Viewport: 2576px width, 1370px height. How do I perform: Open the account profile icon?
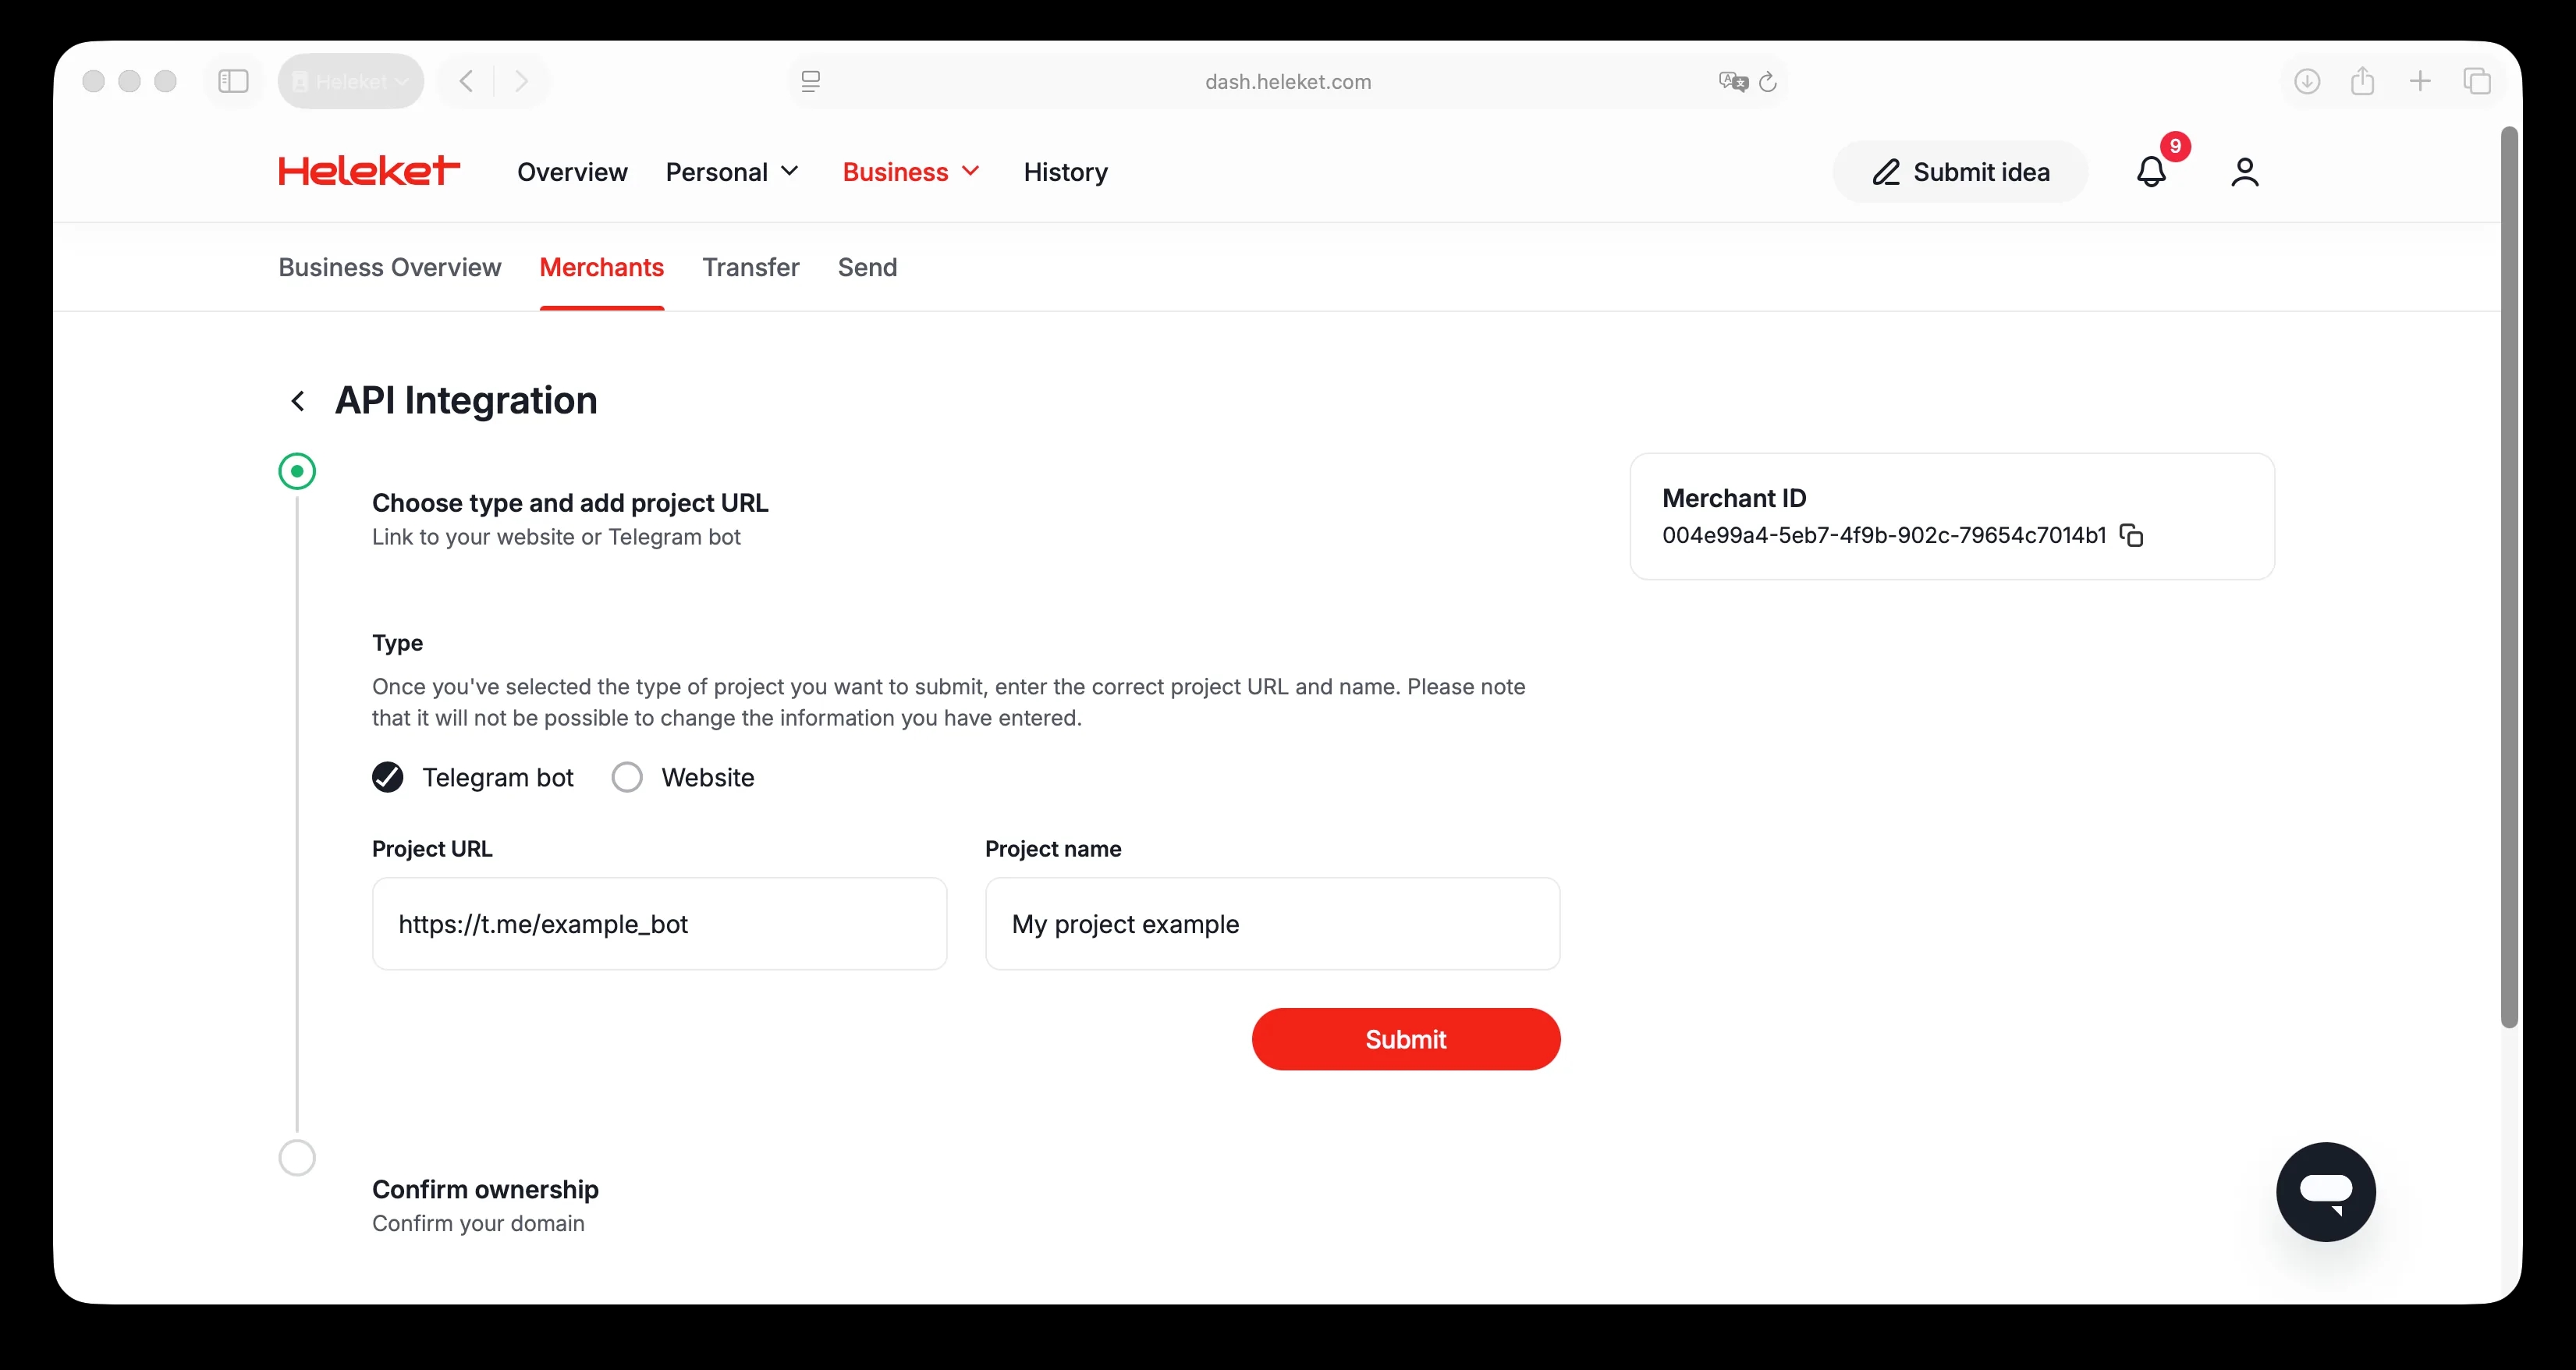pos(2244,172)
